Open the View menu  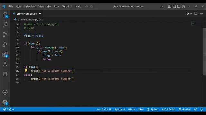point(41,6)
